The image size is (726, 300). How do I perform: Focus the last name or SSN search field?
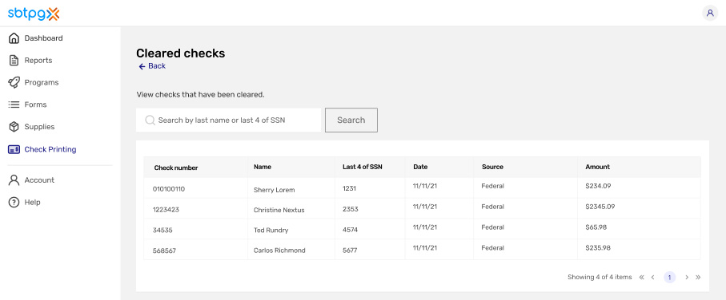click(228, 120)
